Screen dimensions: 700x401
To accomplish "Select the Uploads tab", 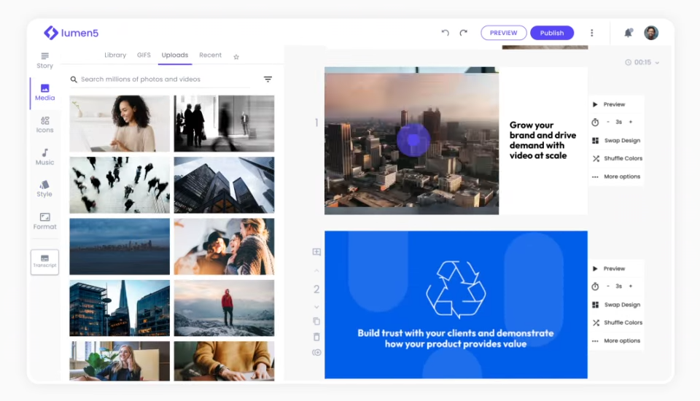I will pyautogui.click(x=174, y=55).
